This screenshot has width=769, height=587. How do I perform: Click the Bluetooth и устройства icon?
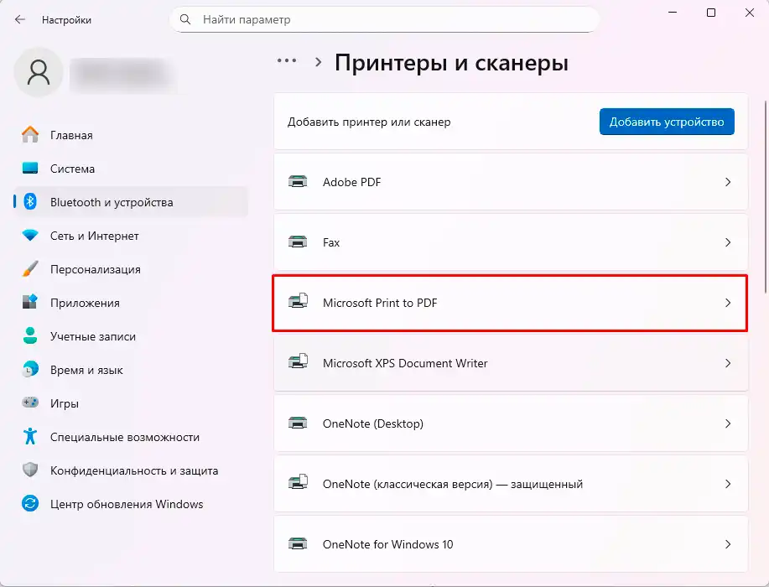coord(31,202)
